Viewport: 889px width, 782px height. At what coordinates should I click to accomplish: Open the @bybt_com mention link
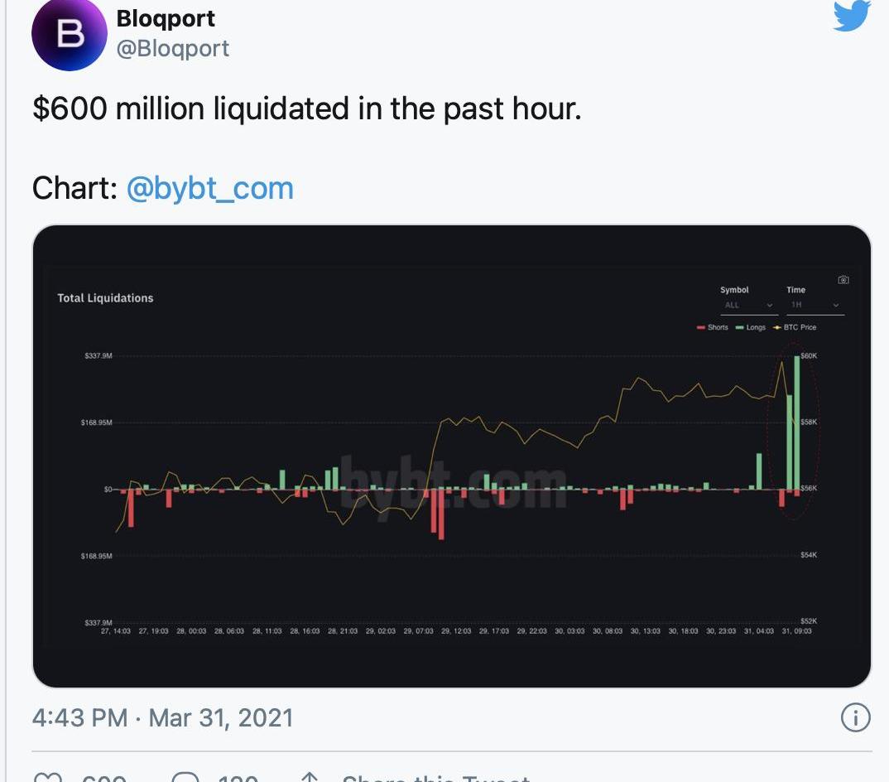(210, 188)
